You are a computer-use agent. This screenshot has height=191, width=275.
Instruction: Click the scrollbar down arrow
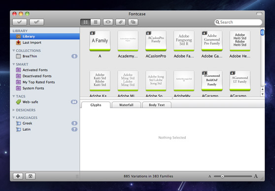[x=262, y=94]
